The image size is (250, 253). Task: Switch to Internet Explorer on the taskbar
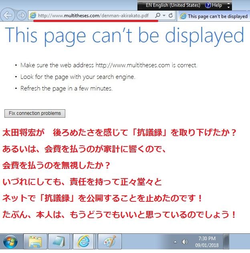(83, 241)
